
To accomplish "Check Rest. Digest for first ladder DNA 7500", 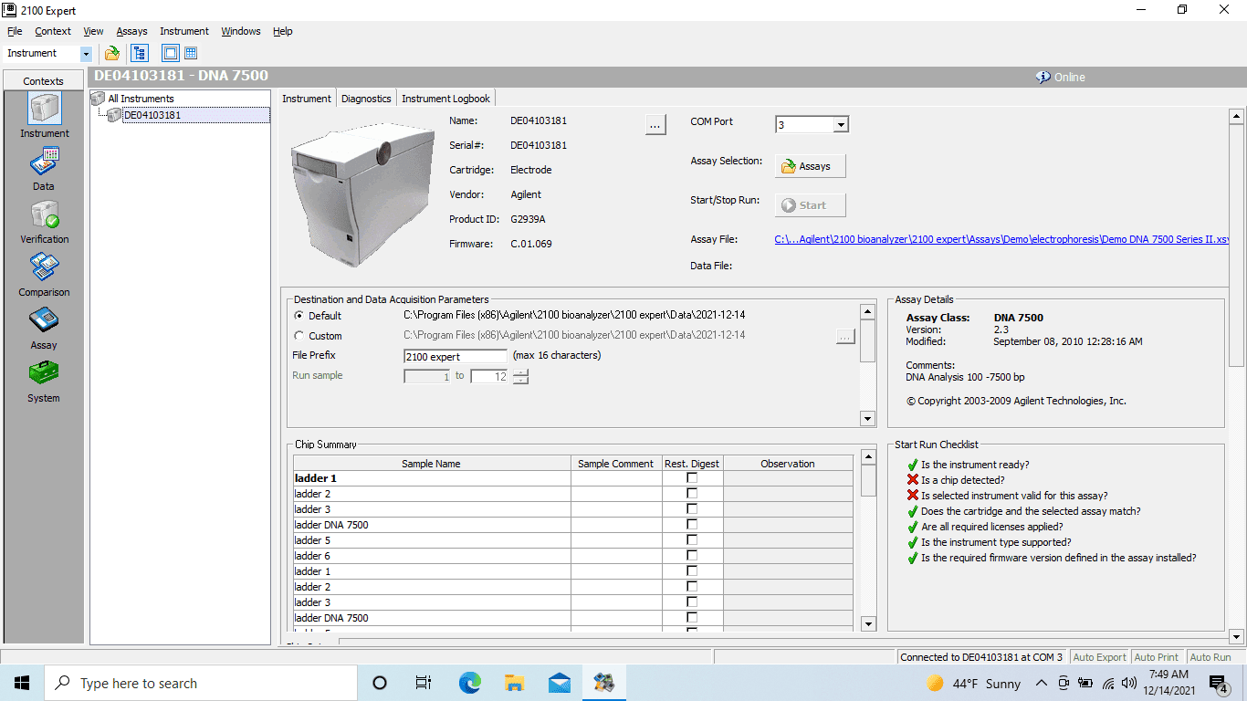I will point(692,525).
